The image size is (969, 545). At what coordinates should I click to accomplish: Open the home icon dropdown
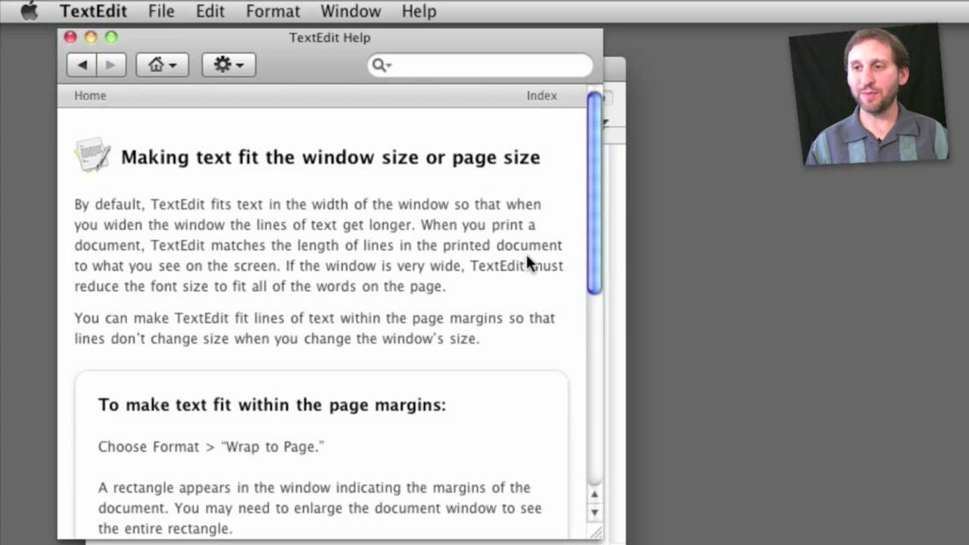(162, 65)
